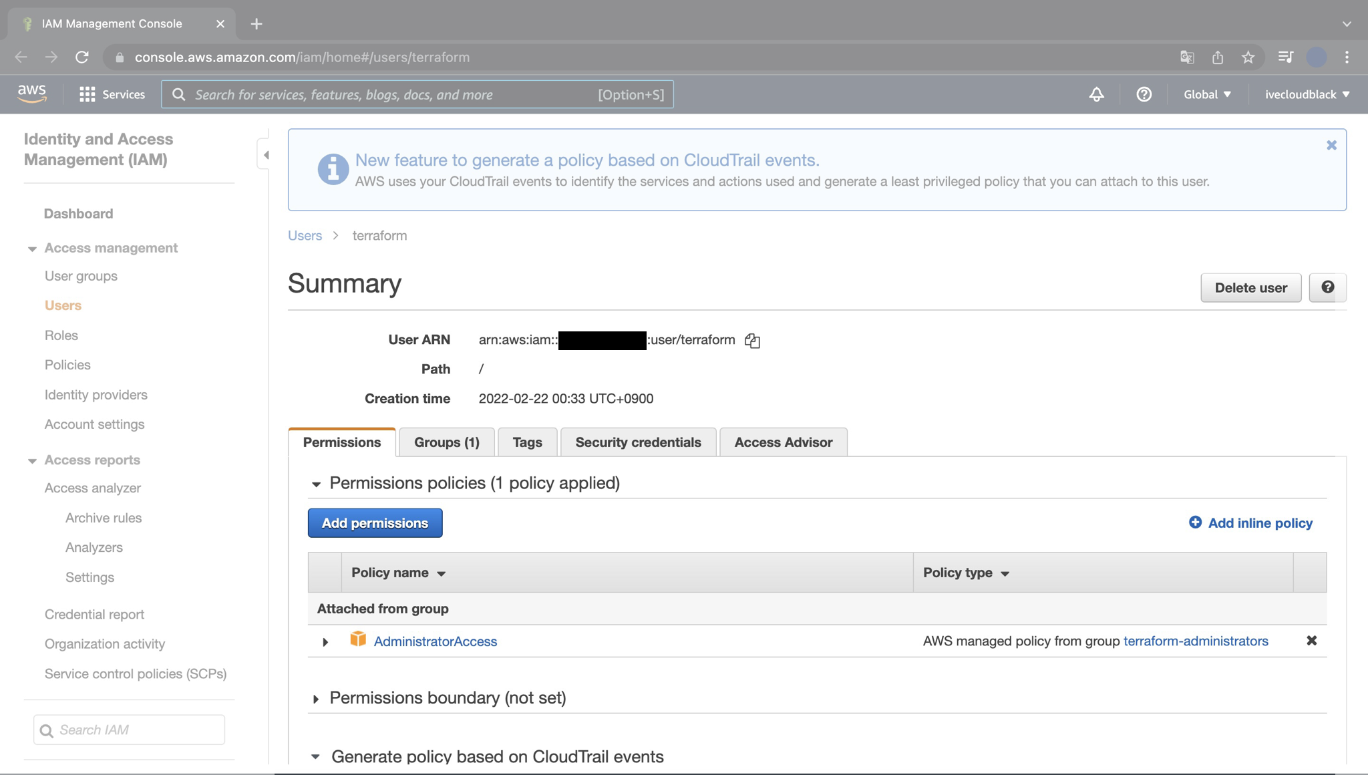Click the Add permissions button
The width and height of the screenshot is (1368, 775).
coord(375,522)
